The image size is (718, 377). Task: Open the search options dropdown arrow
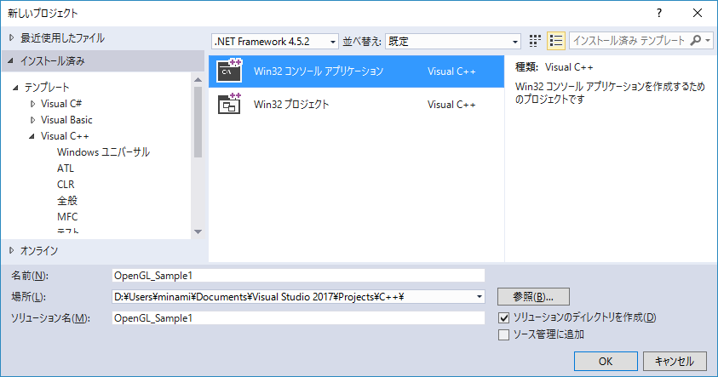pyautogui.click(x=708, y=41)
